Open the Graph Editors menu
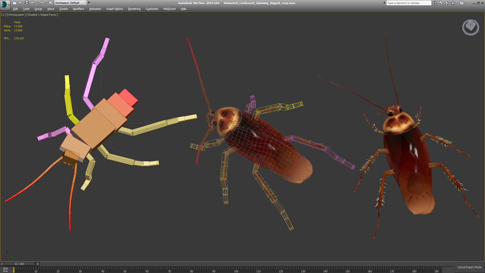Viewport: 485px width, 273px height. point(115,9)
